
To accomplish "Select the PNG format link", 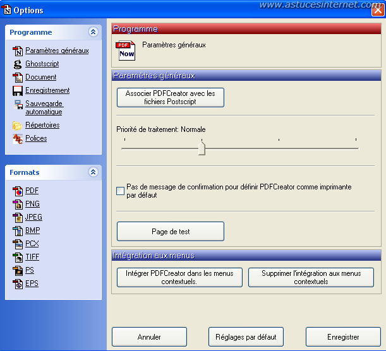I will click(x=32, y=204).
